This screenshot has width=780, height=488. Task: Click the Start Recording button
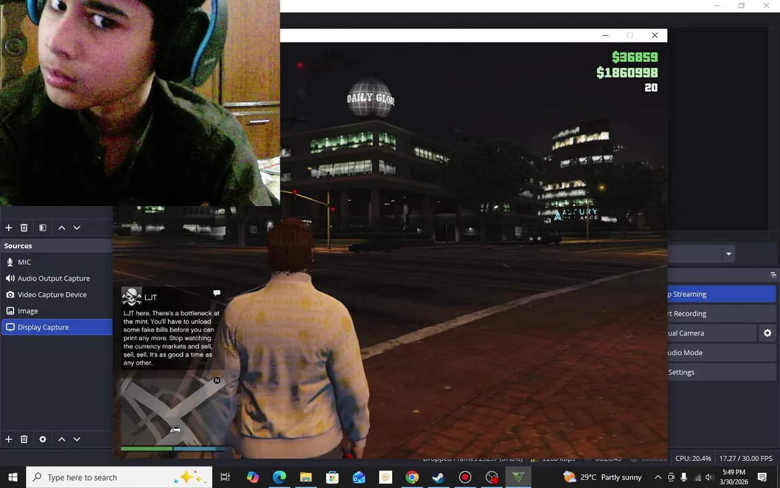point(721,314)
